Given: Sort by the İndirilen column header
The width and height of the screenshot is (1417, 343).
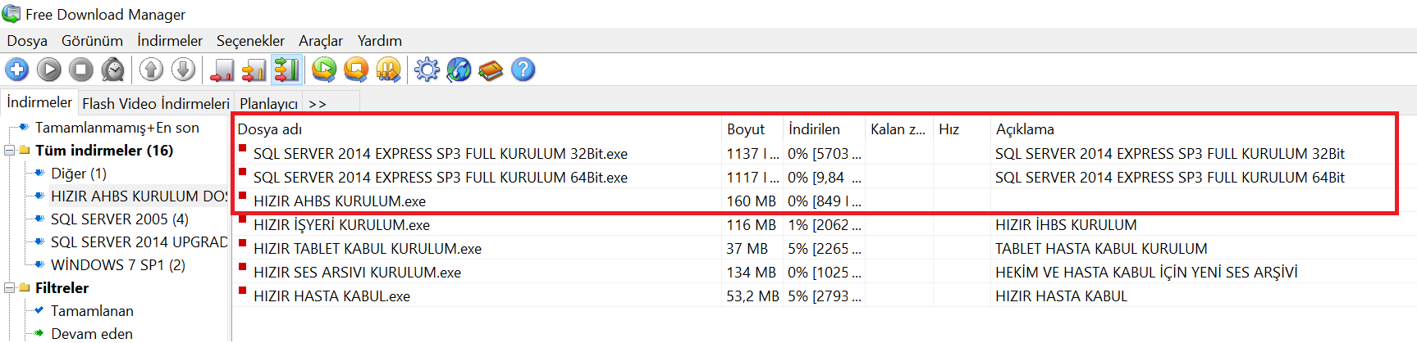Looking at the screenshot, I should 824,129.
